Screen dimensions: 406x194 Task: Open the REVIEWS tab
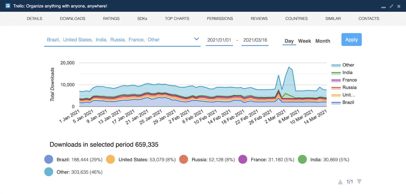[259, 19]
